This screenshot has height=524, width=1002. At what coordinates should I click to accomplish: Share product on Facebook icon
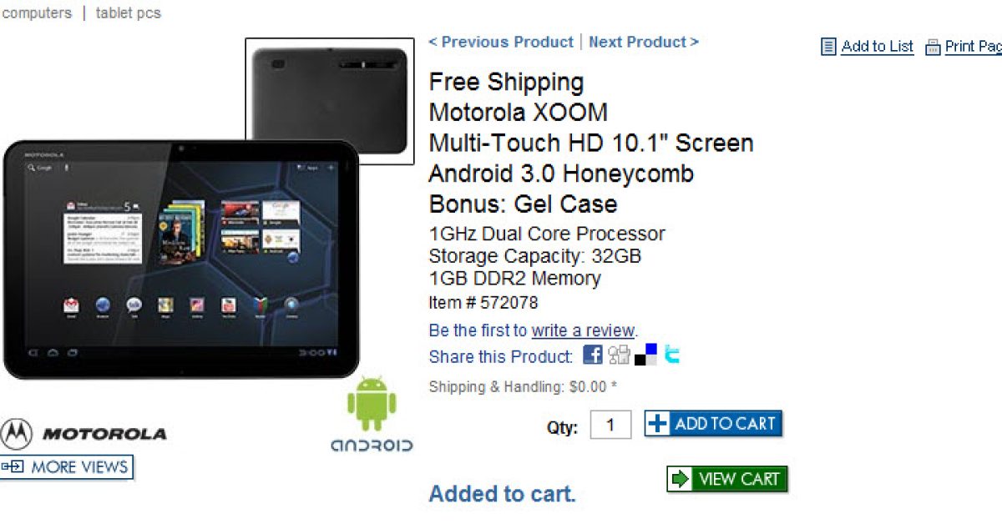pos(592,355)
